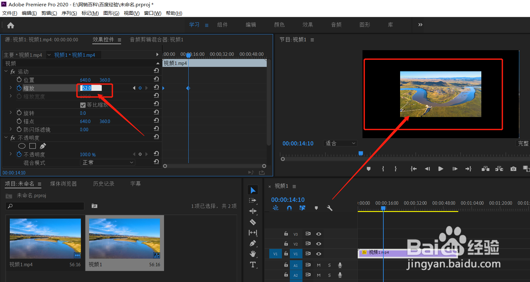Export frame with the camera icon
530x282 pixels.
click(513, 169)
